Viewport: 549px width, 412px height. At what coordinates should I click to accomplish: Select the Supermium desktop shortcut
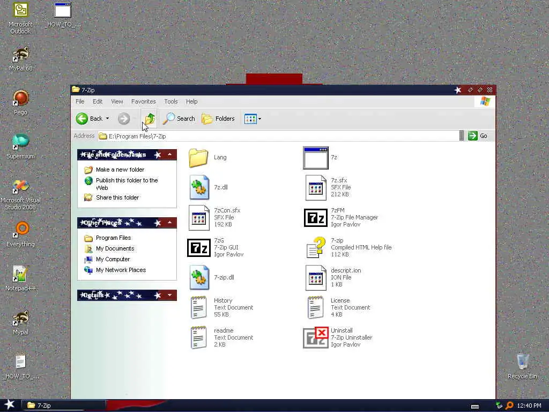coord(20,146)
